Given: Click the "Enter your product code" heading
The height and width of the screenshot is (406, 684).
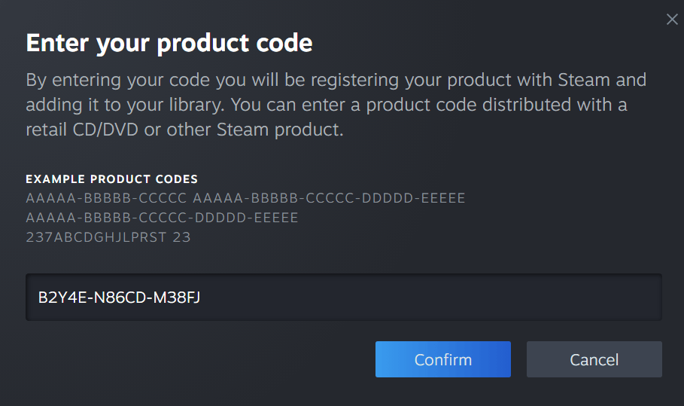Looking at the screenshot, I should 169,43.
